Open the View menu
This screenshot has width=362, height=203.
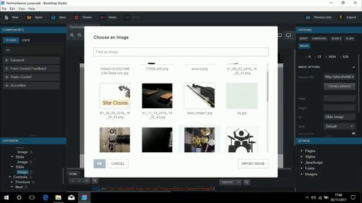[x=21, y=9]
